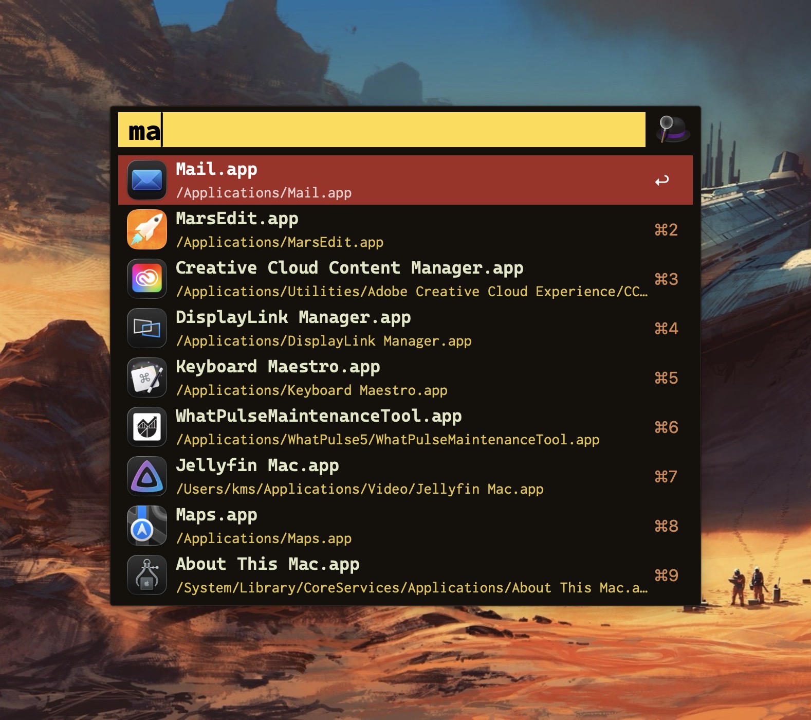Open Jellyfin Mac.app result title
This screenshot has height=720, width=811.
click(x=257, y=465)
